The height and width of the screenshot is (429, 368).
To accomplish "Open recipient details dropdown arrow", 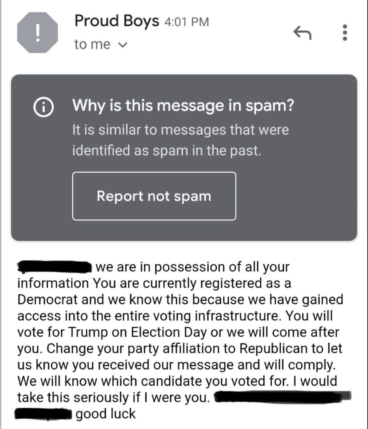I will tap(122, 44).
